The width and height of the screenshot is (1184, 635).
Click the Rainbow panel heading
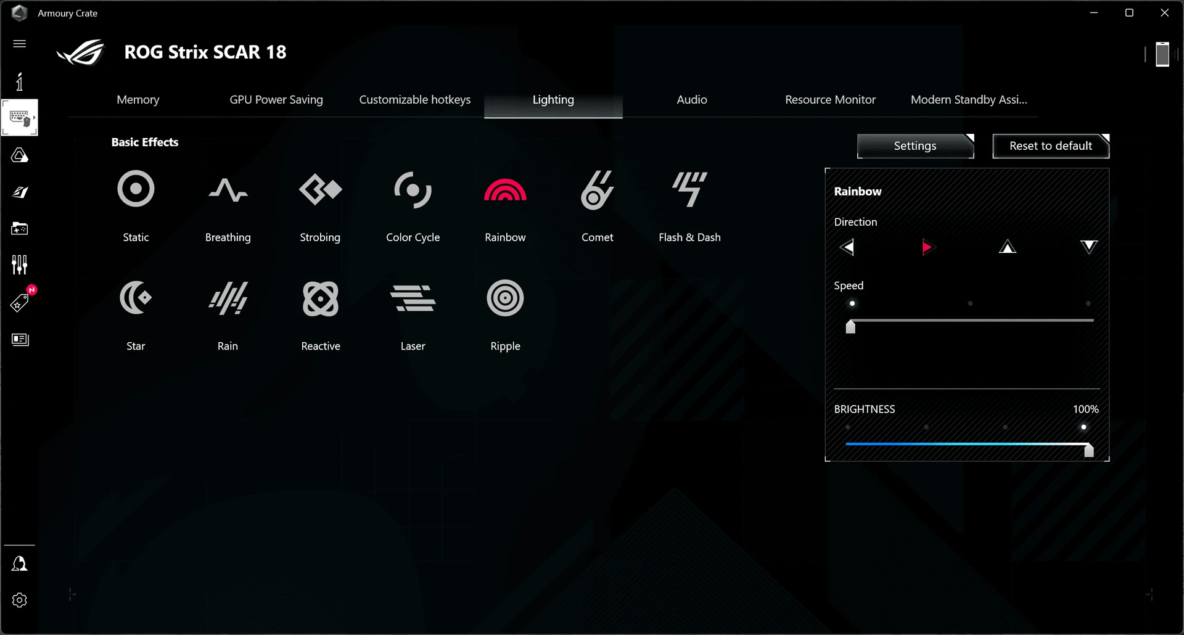point(858,192)
